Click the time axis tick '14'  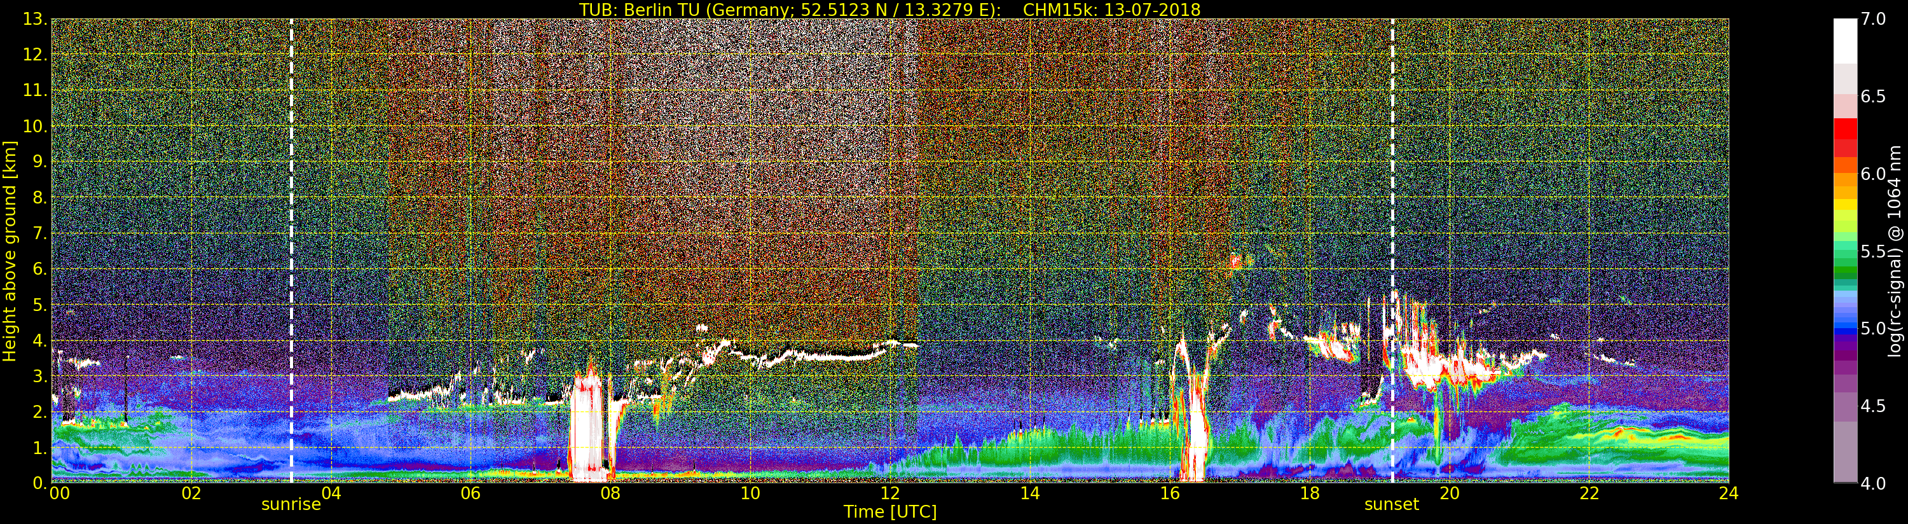[x=1029, y=493]
